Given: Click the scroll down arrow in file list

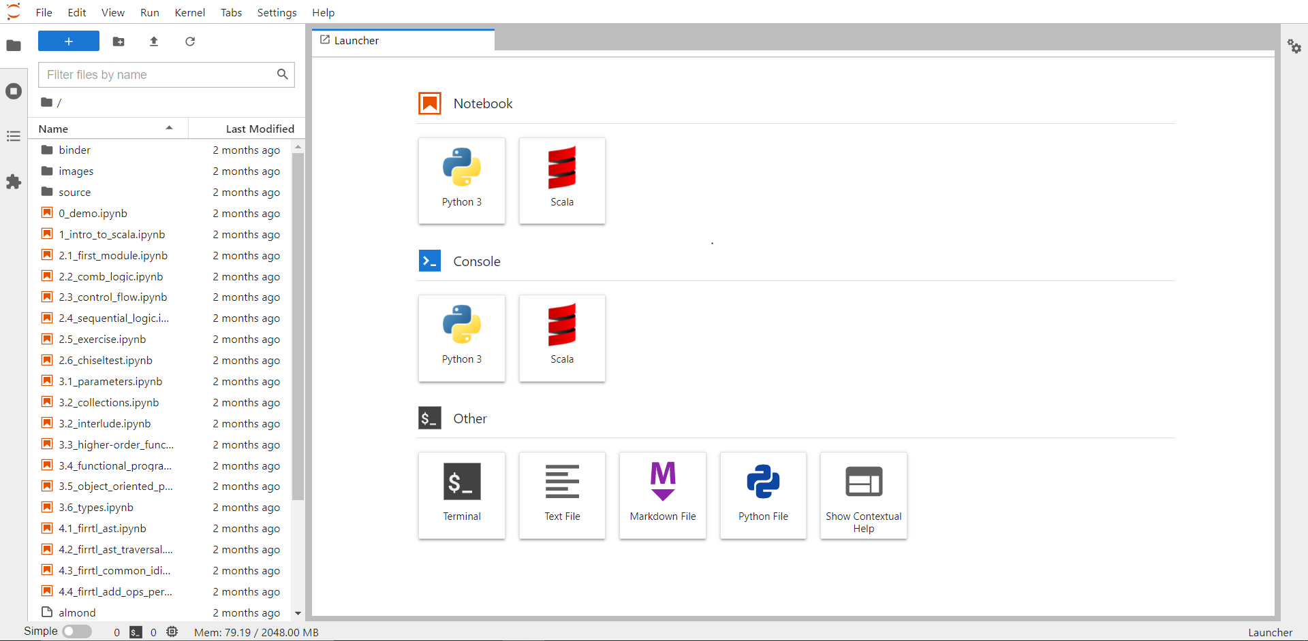Looking at the screenshot, I should (x=298, y=613).
